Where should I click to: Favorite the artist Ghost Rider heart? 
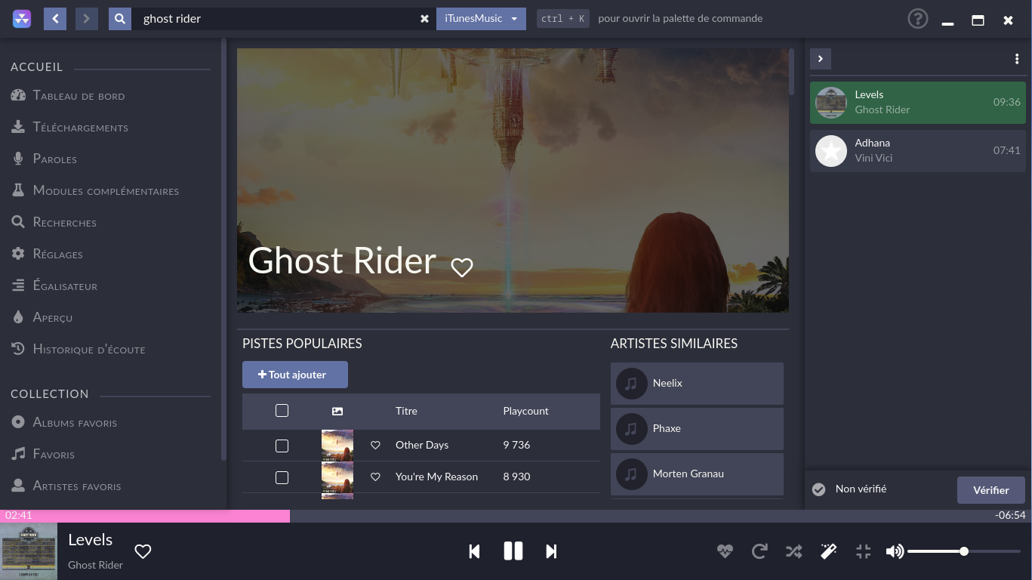point(461,267)
